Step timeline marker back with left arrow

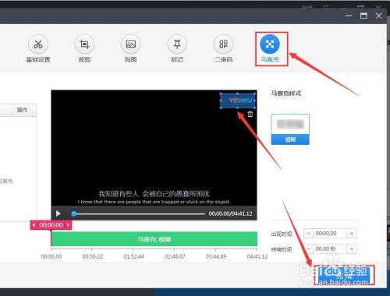(x=34, y=225)
